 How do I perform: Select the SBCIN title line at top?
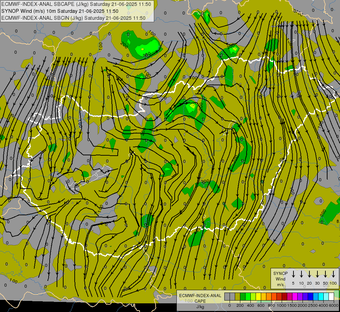73,18
